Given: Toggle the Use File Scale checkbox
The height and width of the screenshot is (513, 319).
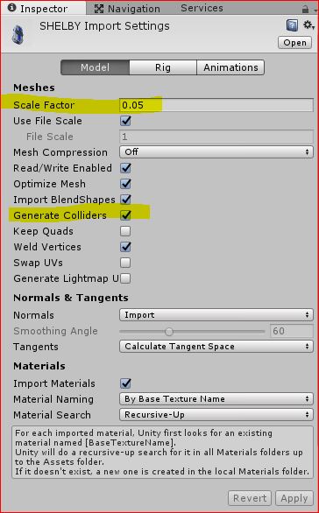Looking at the screenshot, I should point(125,121).
